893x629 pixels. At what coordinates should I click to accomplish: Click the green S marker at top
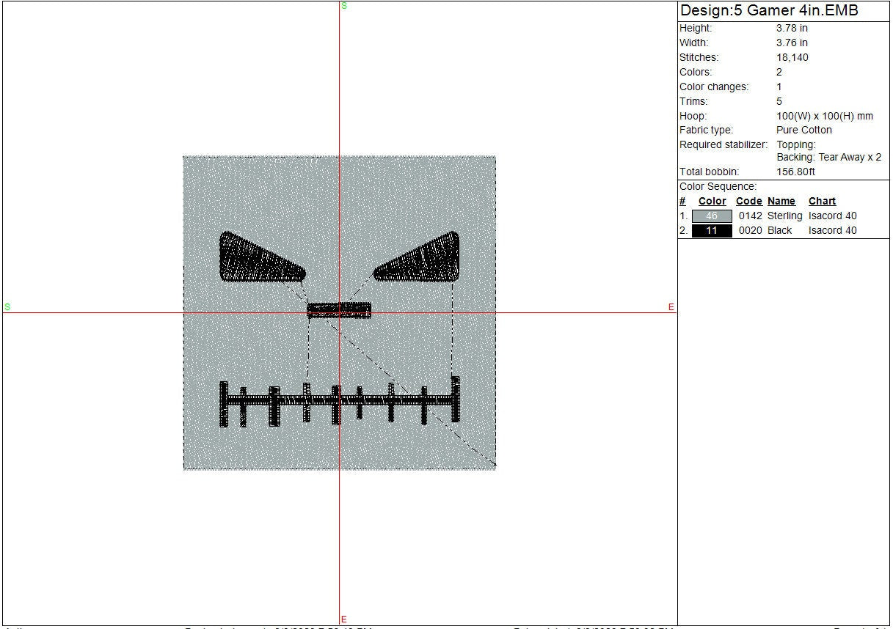tap(344, 6)
